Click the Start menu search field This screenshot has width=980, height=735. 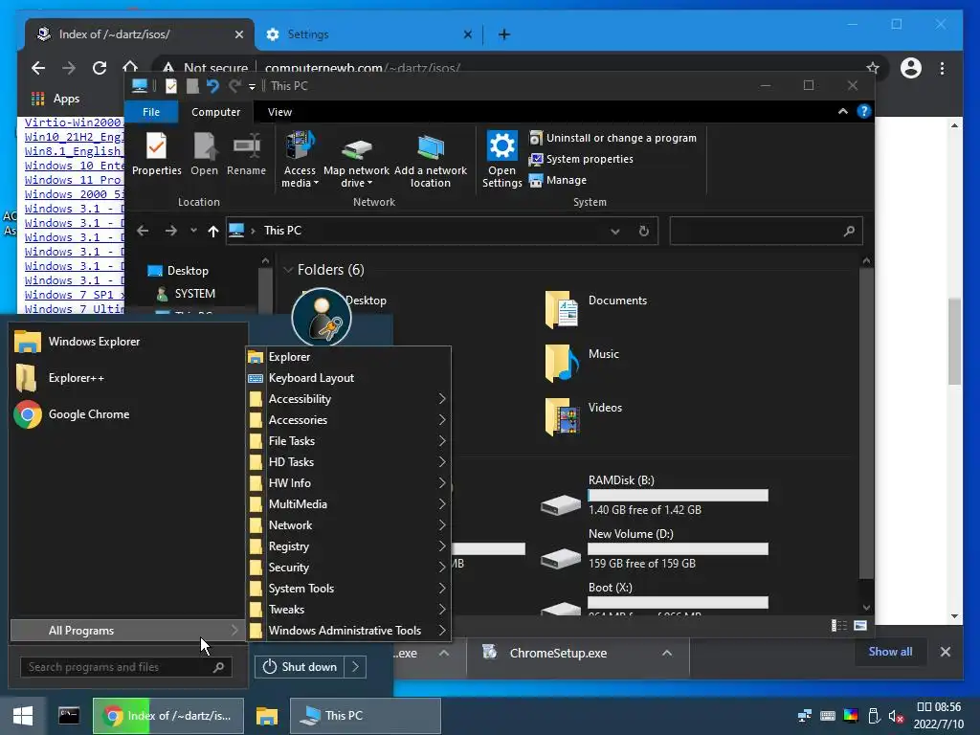125,667
